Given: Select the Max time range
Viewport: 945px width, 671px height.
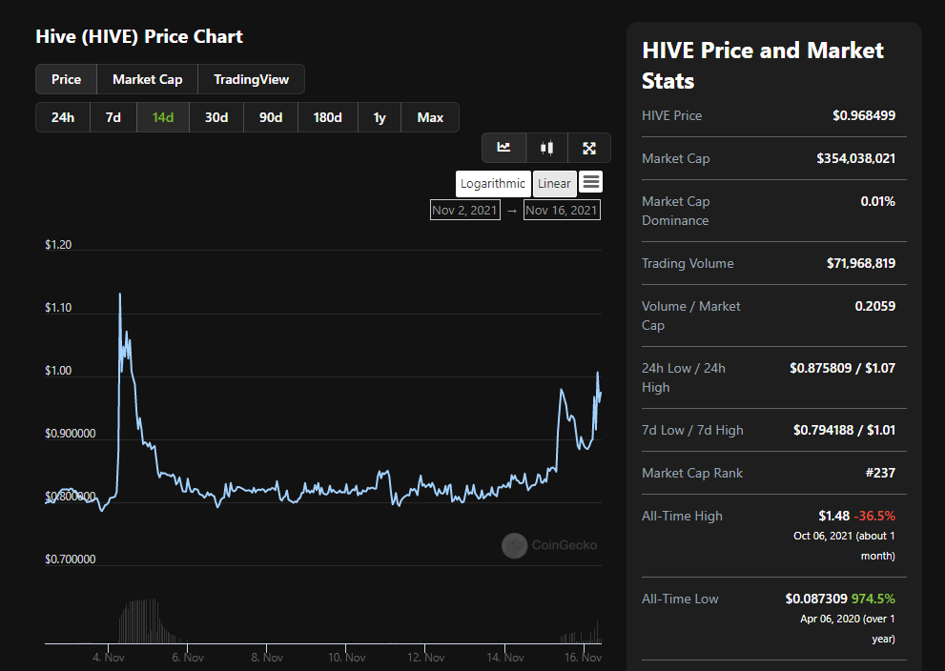Looking at the screenshot, I should pyautogui.click(x=430, y=117).
